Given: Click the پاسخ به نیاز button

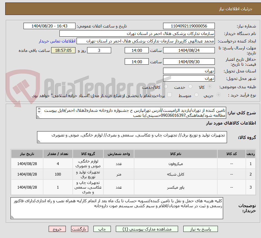Looking at the screenshot, I should [200, 229].
